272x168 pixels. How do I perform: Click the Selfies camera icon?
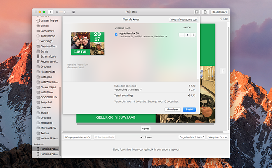click(38, 26)
